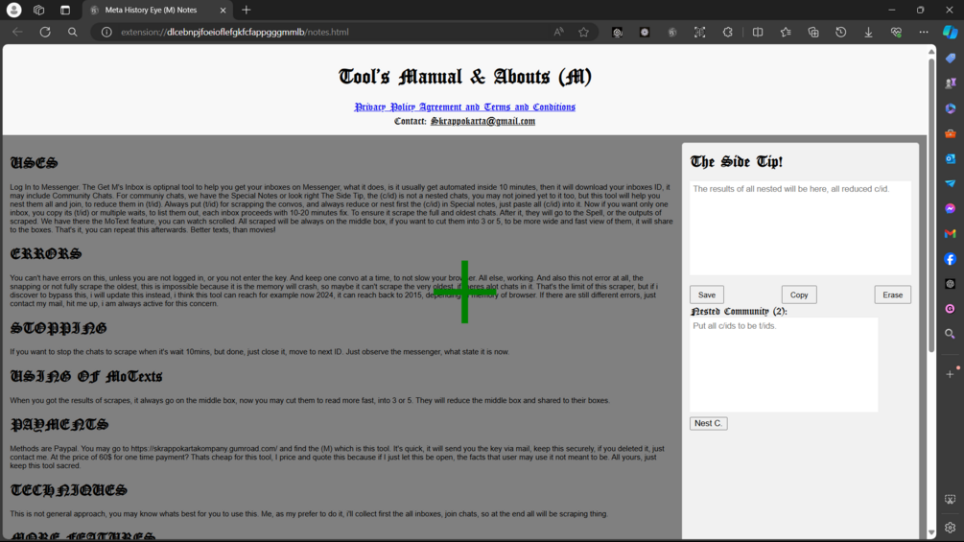Click the Save button
Viewport: 964px width, 542px height.
[706, 295]
